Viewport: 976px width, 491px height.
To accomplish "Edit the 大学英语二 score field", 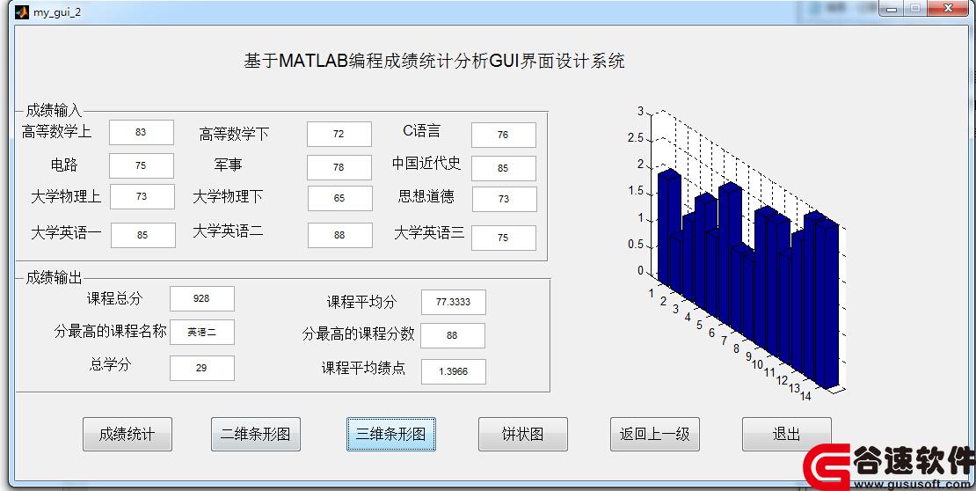I will coord(340,236).
